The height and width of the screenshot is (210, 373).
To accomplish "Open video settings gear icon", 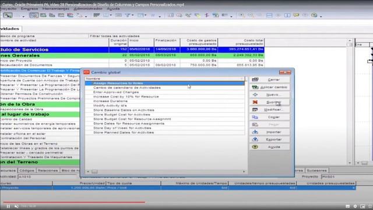I will point(355,206).
